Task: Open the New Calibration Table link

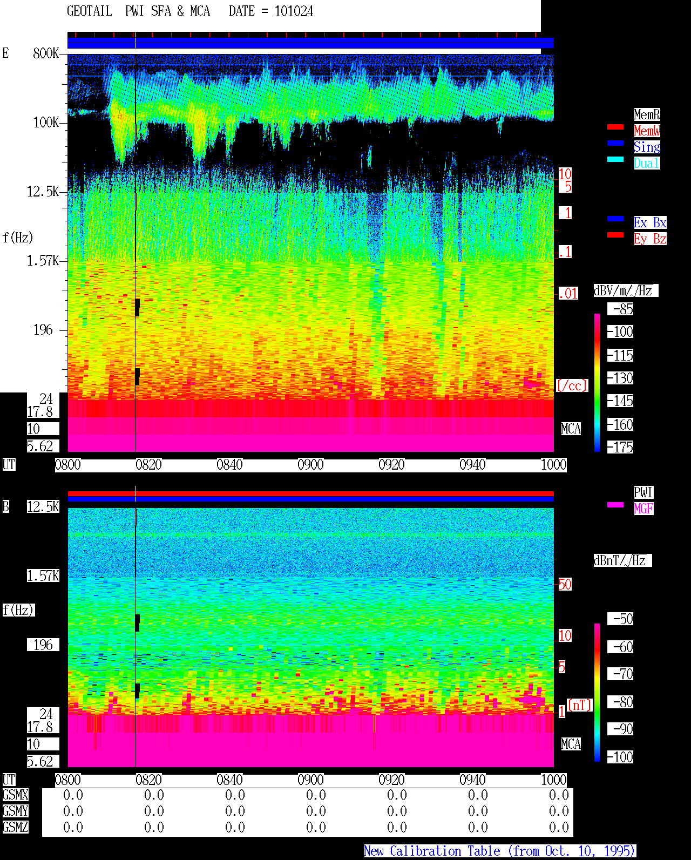Action: point(500,851)
